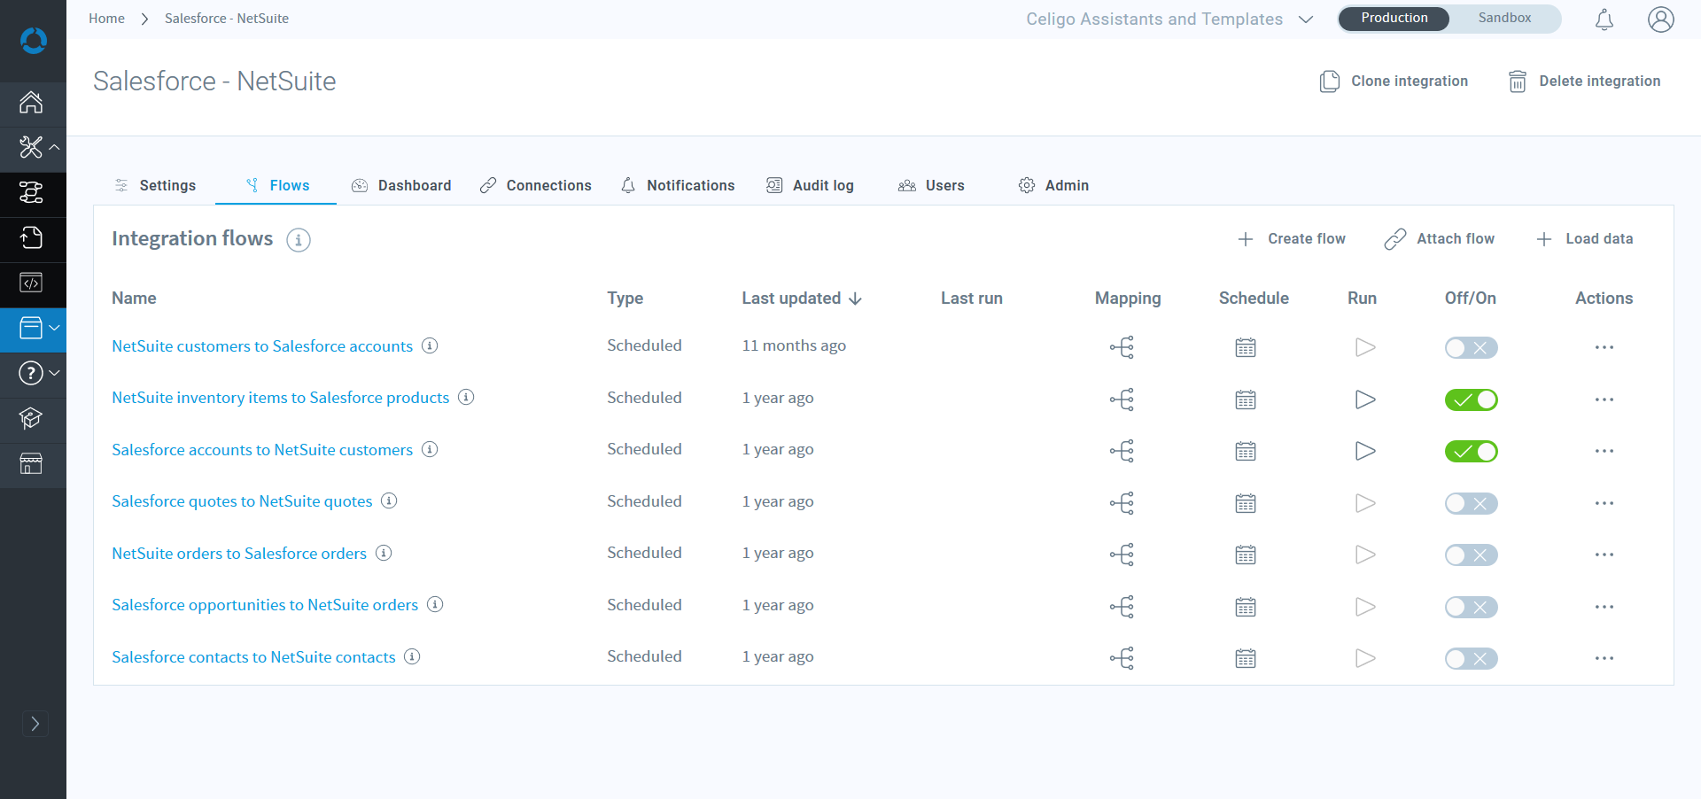Open schedule for Salesforce accounts to NetSuite customers
The width and height of the screenshot is (1701, 799).
pyautogui.click(x=1246, y=451)
